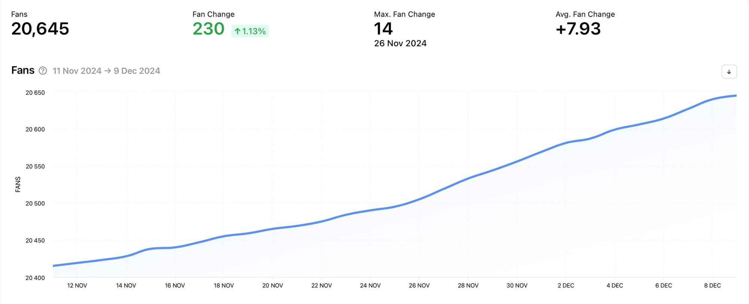Click the 20 650 y-axis label
This screenshot has height=304, width=749.
(x=35, y=92)
